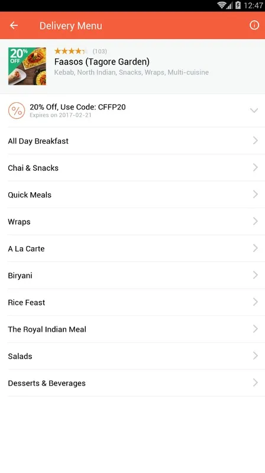Tap the battery status icon
Image resolution: width=265 pixels, height=473 pixels.
(238, 5)
